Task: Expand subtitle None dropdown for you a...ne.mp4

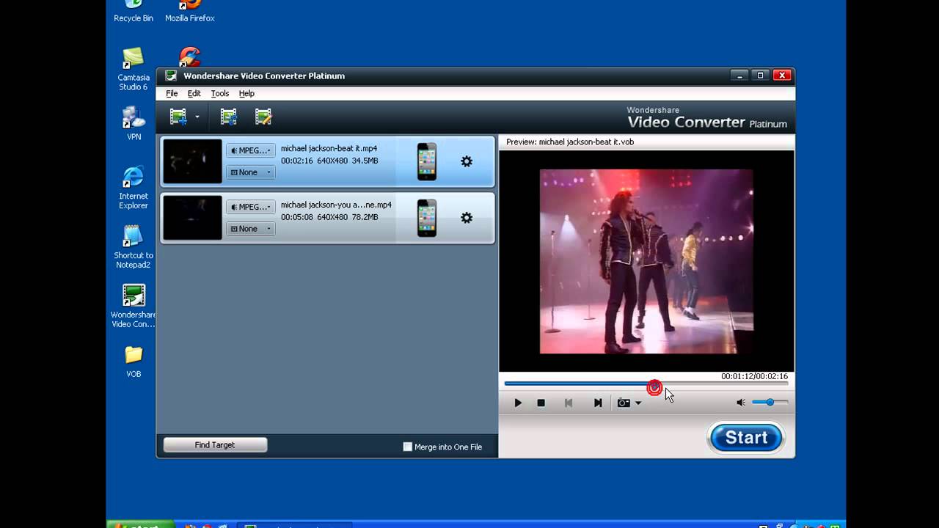Action: (251, 229)
